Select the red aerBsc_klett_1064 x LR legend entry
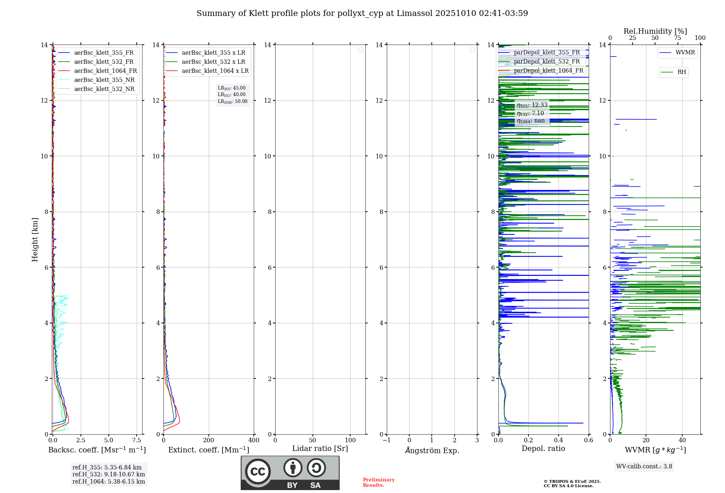725x493 pixels. pos(215,71)
